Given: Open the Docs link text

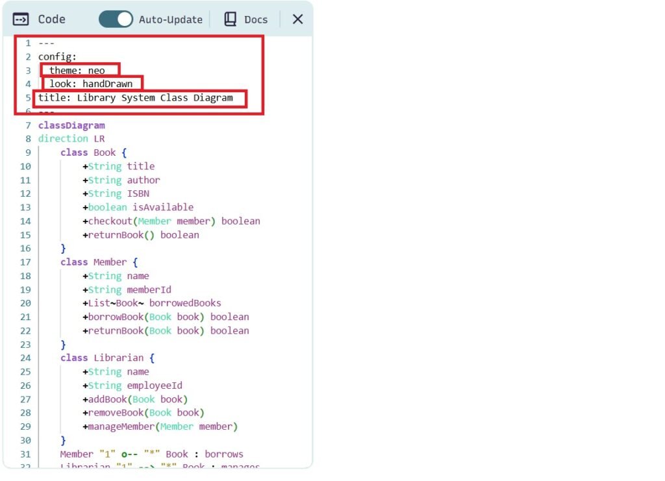Looking at the screenshot, I should 256,19.
